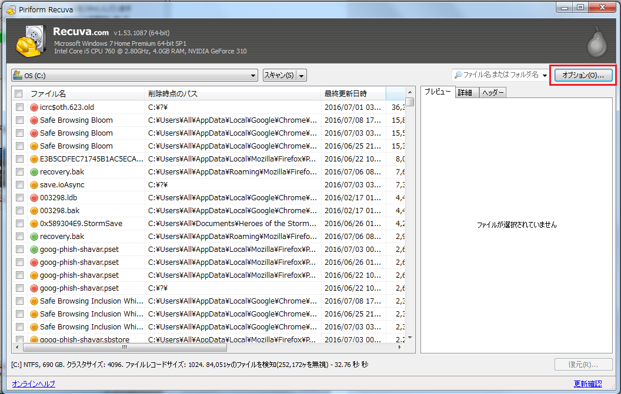Click the Heroes of the Storm path cell
This screenshot has height=394, width=621.
[232, 224]
